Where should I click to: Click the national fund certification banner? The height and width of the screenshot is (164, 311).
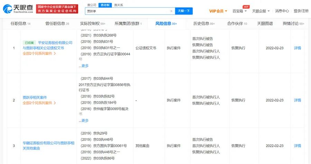pos(57,9)
